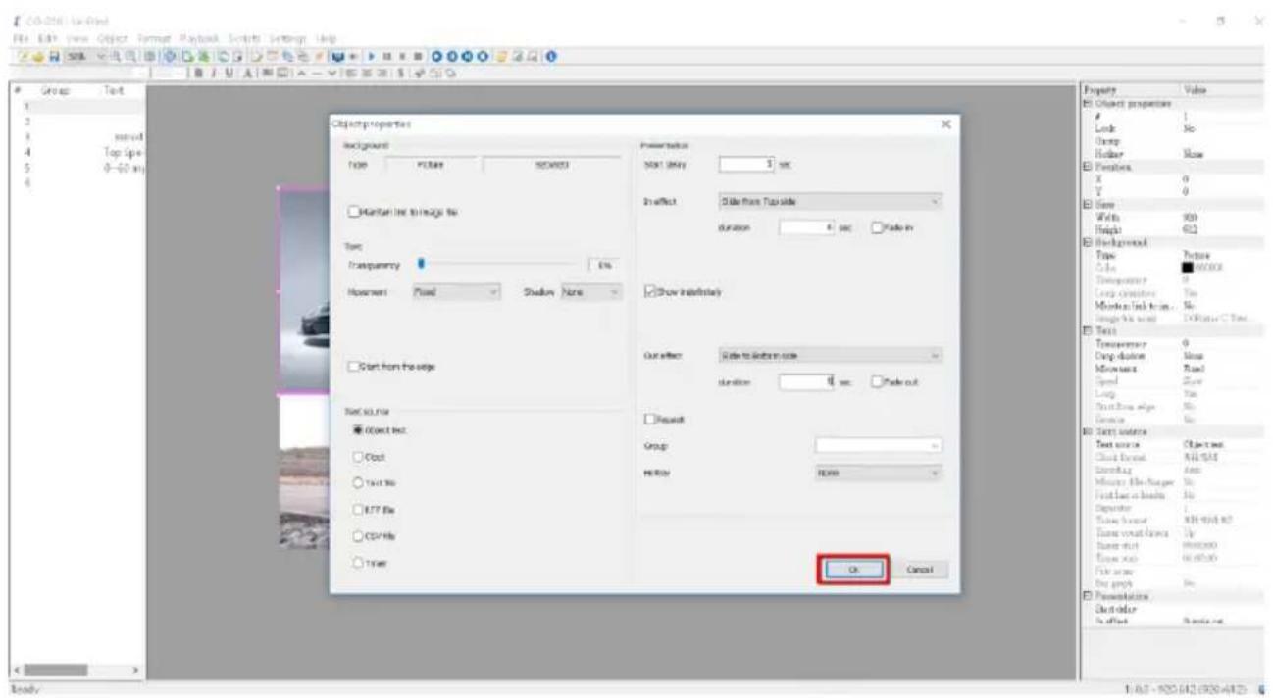Click the Cancel button
Viewport: 1273px width, 698px height.
point(920,570)
